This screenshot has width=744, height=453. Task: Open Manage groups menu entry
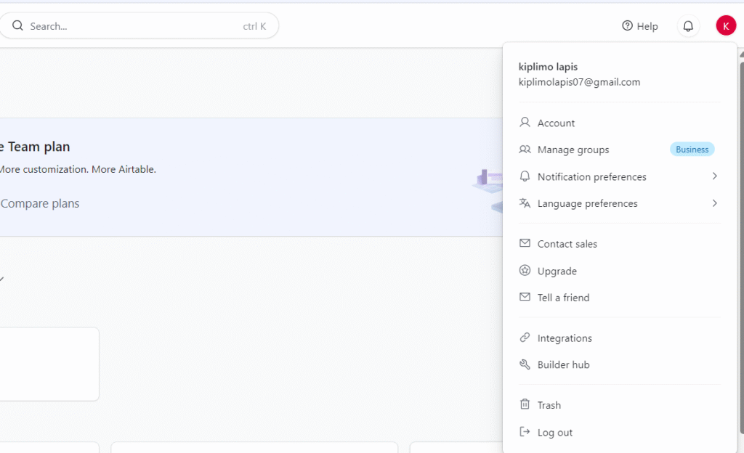tap(573, 150)
